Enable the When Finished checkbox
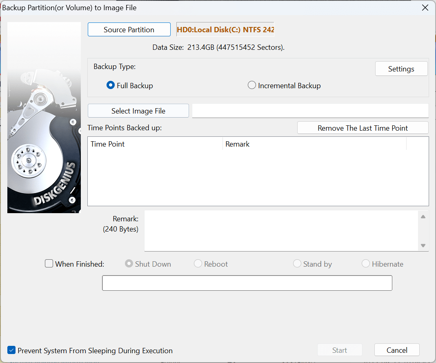 tap(49, 264)
